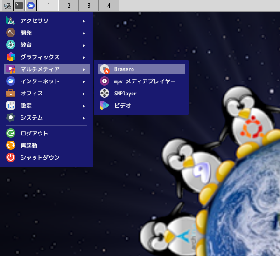Screen dimensions: 280x256
Task: Switch to workspace 4
Action: click(x=109, y=6)
